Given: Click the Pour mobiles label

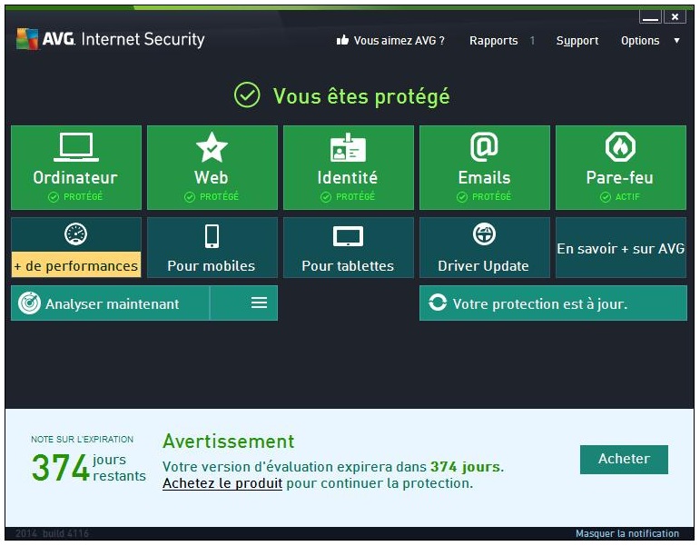Looking at the screenshot, I should click(x=212, y=266).
